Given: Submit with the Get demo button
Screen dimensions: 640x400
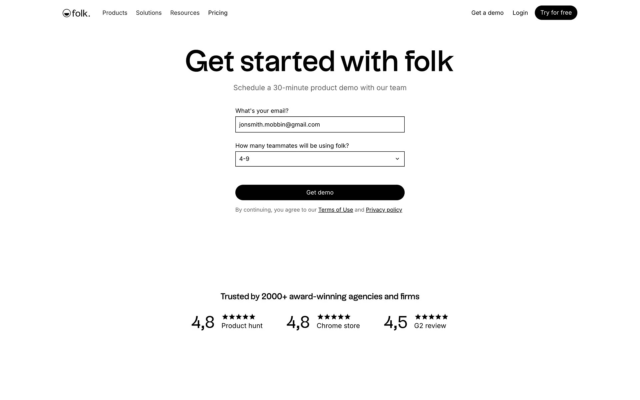Looking at the screenshot, I should tap(320, 192).
